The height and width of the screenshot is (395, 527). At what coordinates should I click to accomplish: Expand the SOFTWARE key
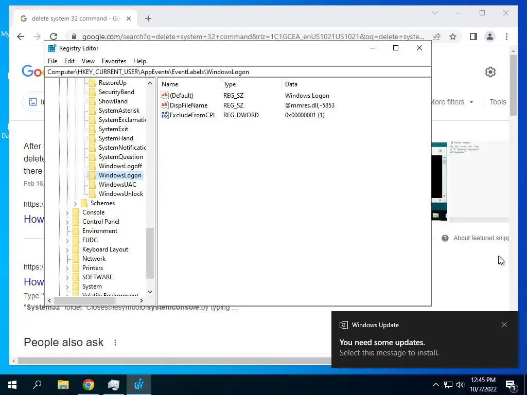(67, 277)
